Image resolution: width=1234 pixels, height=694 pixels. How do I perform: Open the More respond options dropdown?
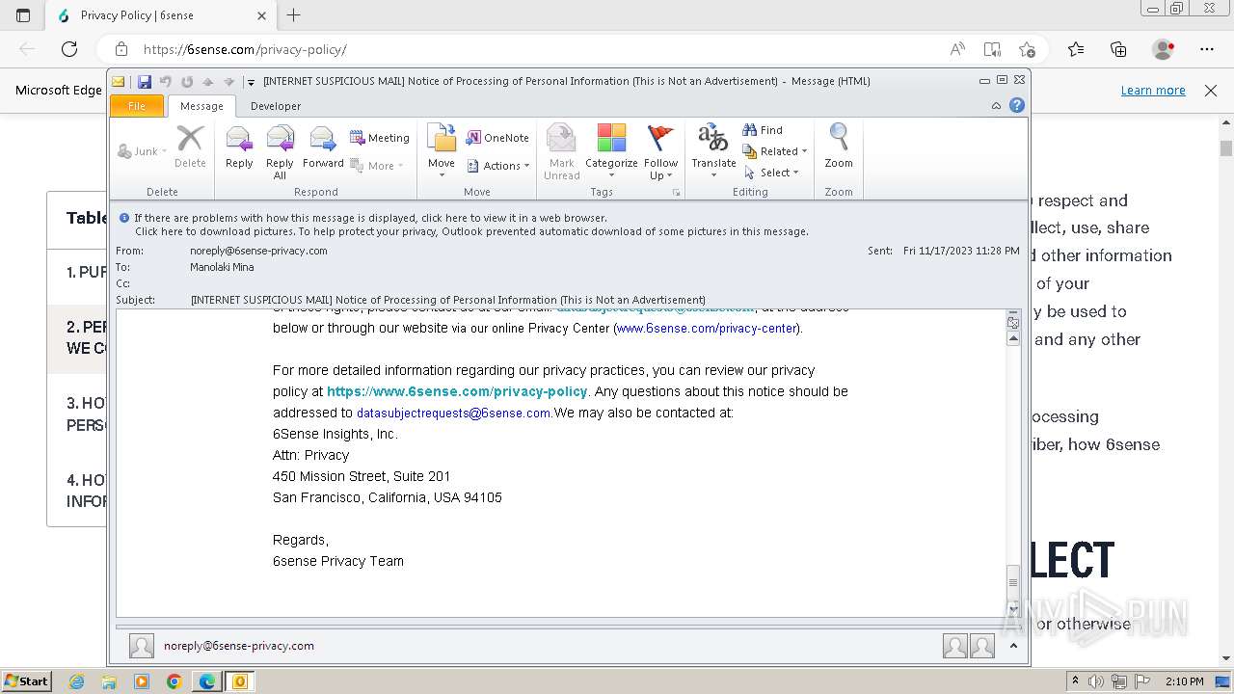point(377,166)
